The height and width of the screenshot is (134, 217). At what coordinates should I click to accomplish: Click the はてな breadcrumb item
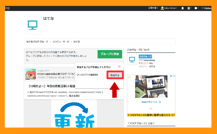[x=77, y=41]
